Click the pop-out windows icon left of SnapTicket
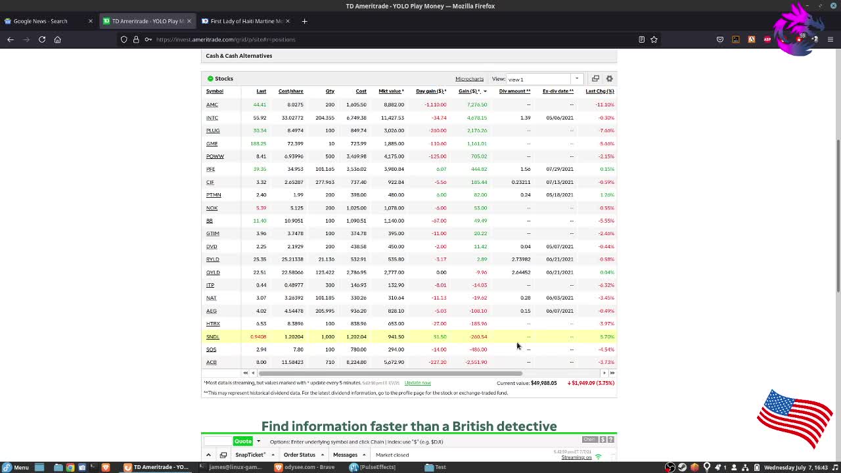Screen dimensions: 841x473 223,455
